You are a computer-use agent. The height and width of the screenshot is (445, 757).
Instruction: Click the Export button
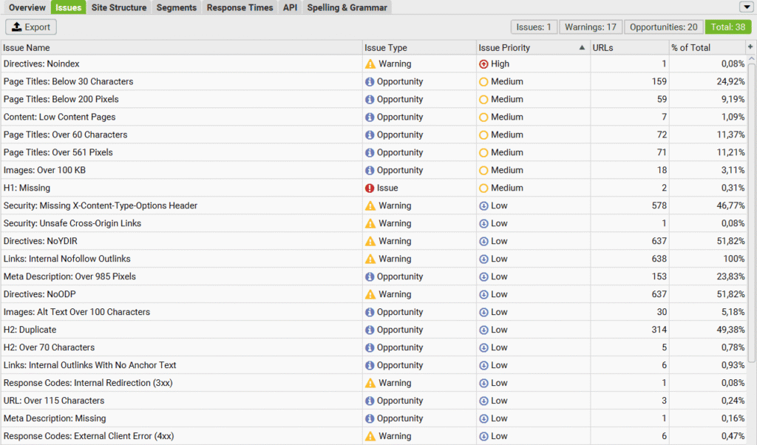tap(30, 27)
